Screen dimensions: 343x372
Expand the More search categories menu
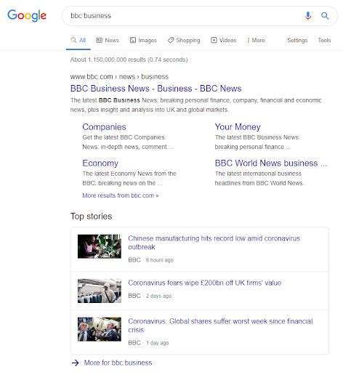point(256,40)
